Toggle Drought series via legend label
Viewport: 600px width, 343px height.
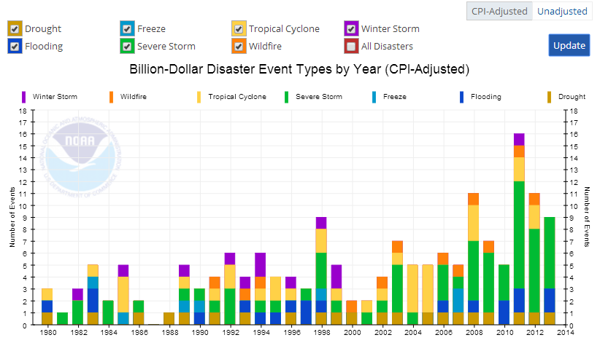(572, 97)
